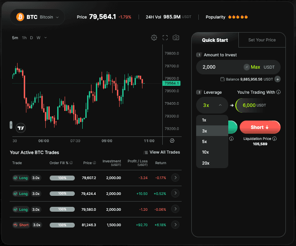Select 1x leverage option
The width and height of the screenshot is (296, 246).
(x=212, y=120)
